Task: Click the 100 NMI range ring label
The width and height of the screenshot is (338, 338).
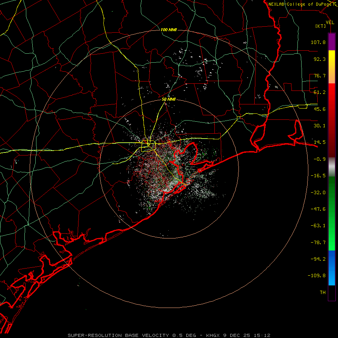Action: [169, 30]
